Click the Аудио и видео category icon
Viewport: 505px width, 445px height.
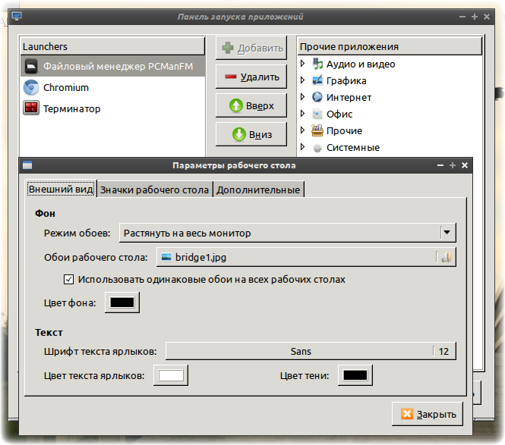[317, 64]
